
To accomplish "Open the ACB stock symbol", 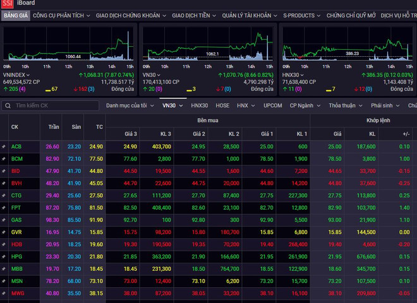I will 16,146.
